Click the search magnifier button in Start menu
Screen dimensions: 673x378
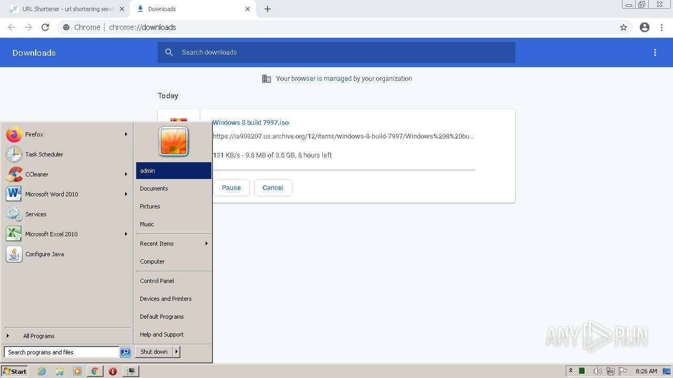pos(125,352)
